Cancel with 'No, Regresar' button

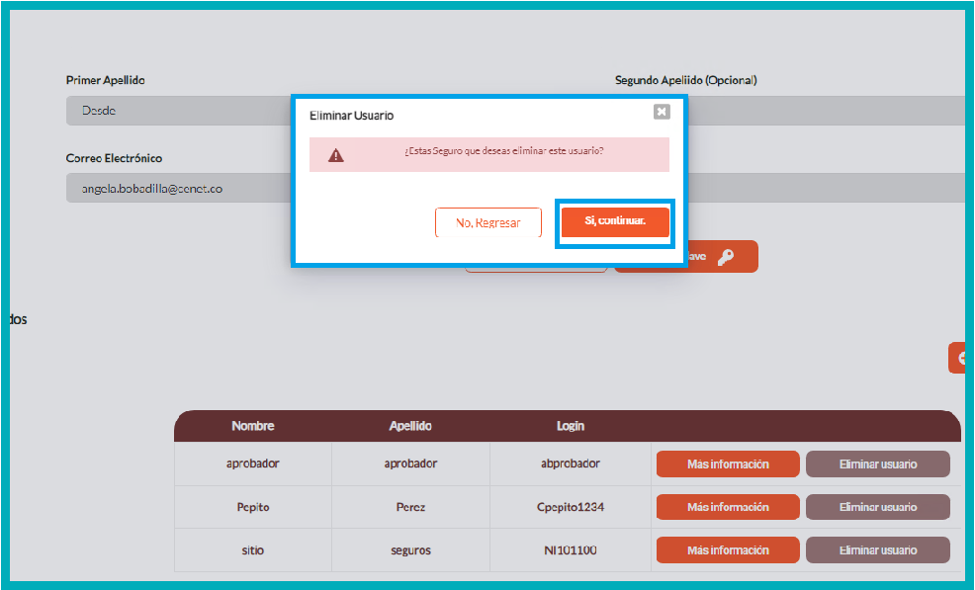(x=487, y=222)
